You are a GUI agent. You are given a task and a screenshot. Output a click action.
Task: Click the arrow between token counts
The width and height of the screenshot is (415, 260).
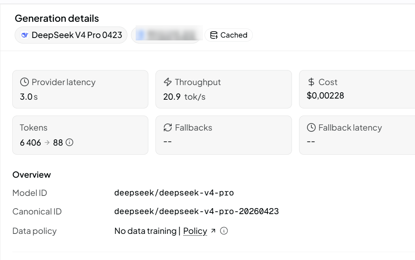click(x=47, y=142)
